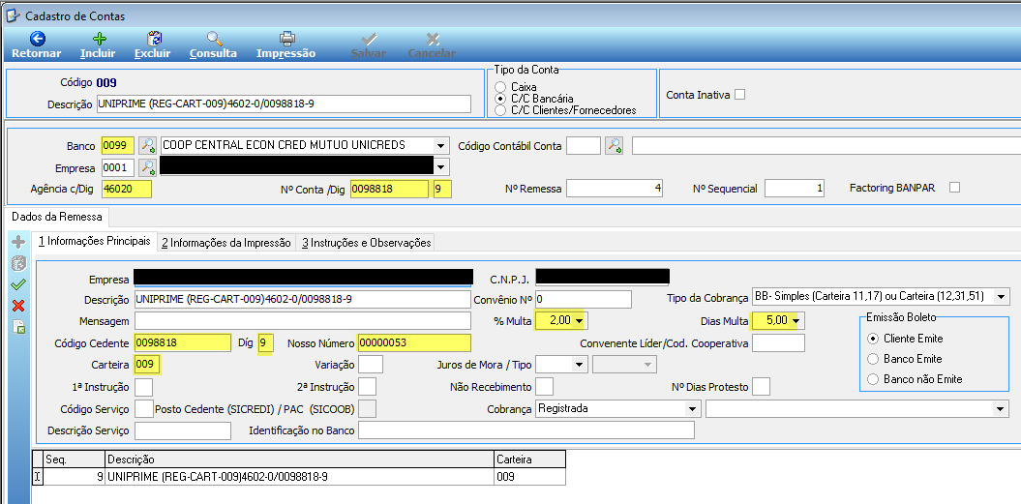Click the Não Recebimento field
Screen dimensions: 1021x504
[544, 387]
